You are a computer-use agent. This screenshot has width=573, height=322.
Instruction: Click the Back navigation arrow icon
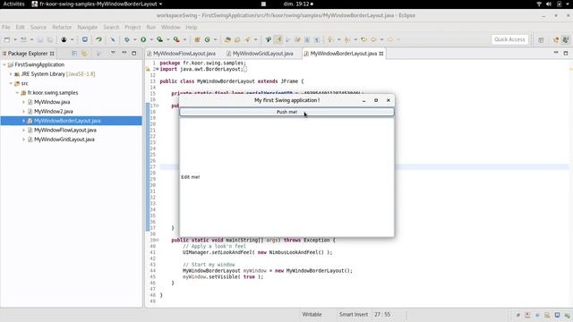[x=374, y=39]
